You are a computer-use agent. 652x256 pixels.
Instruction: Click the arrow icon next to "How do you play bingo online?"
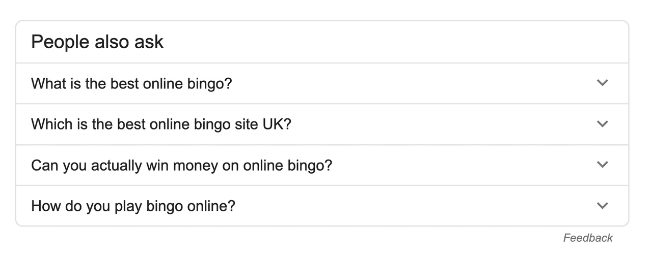(x=603, y=206)
